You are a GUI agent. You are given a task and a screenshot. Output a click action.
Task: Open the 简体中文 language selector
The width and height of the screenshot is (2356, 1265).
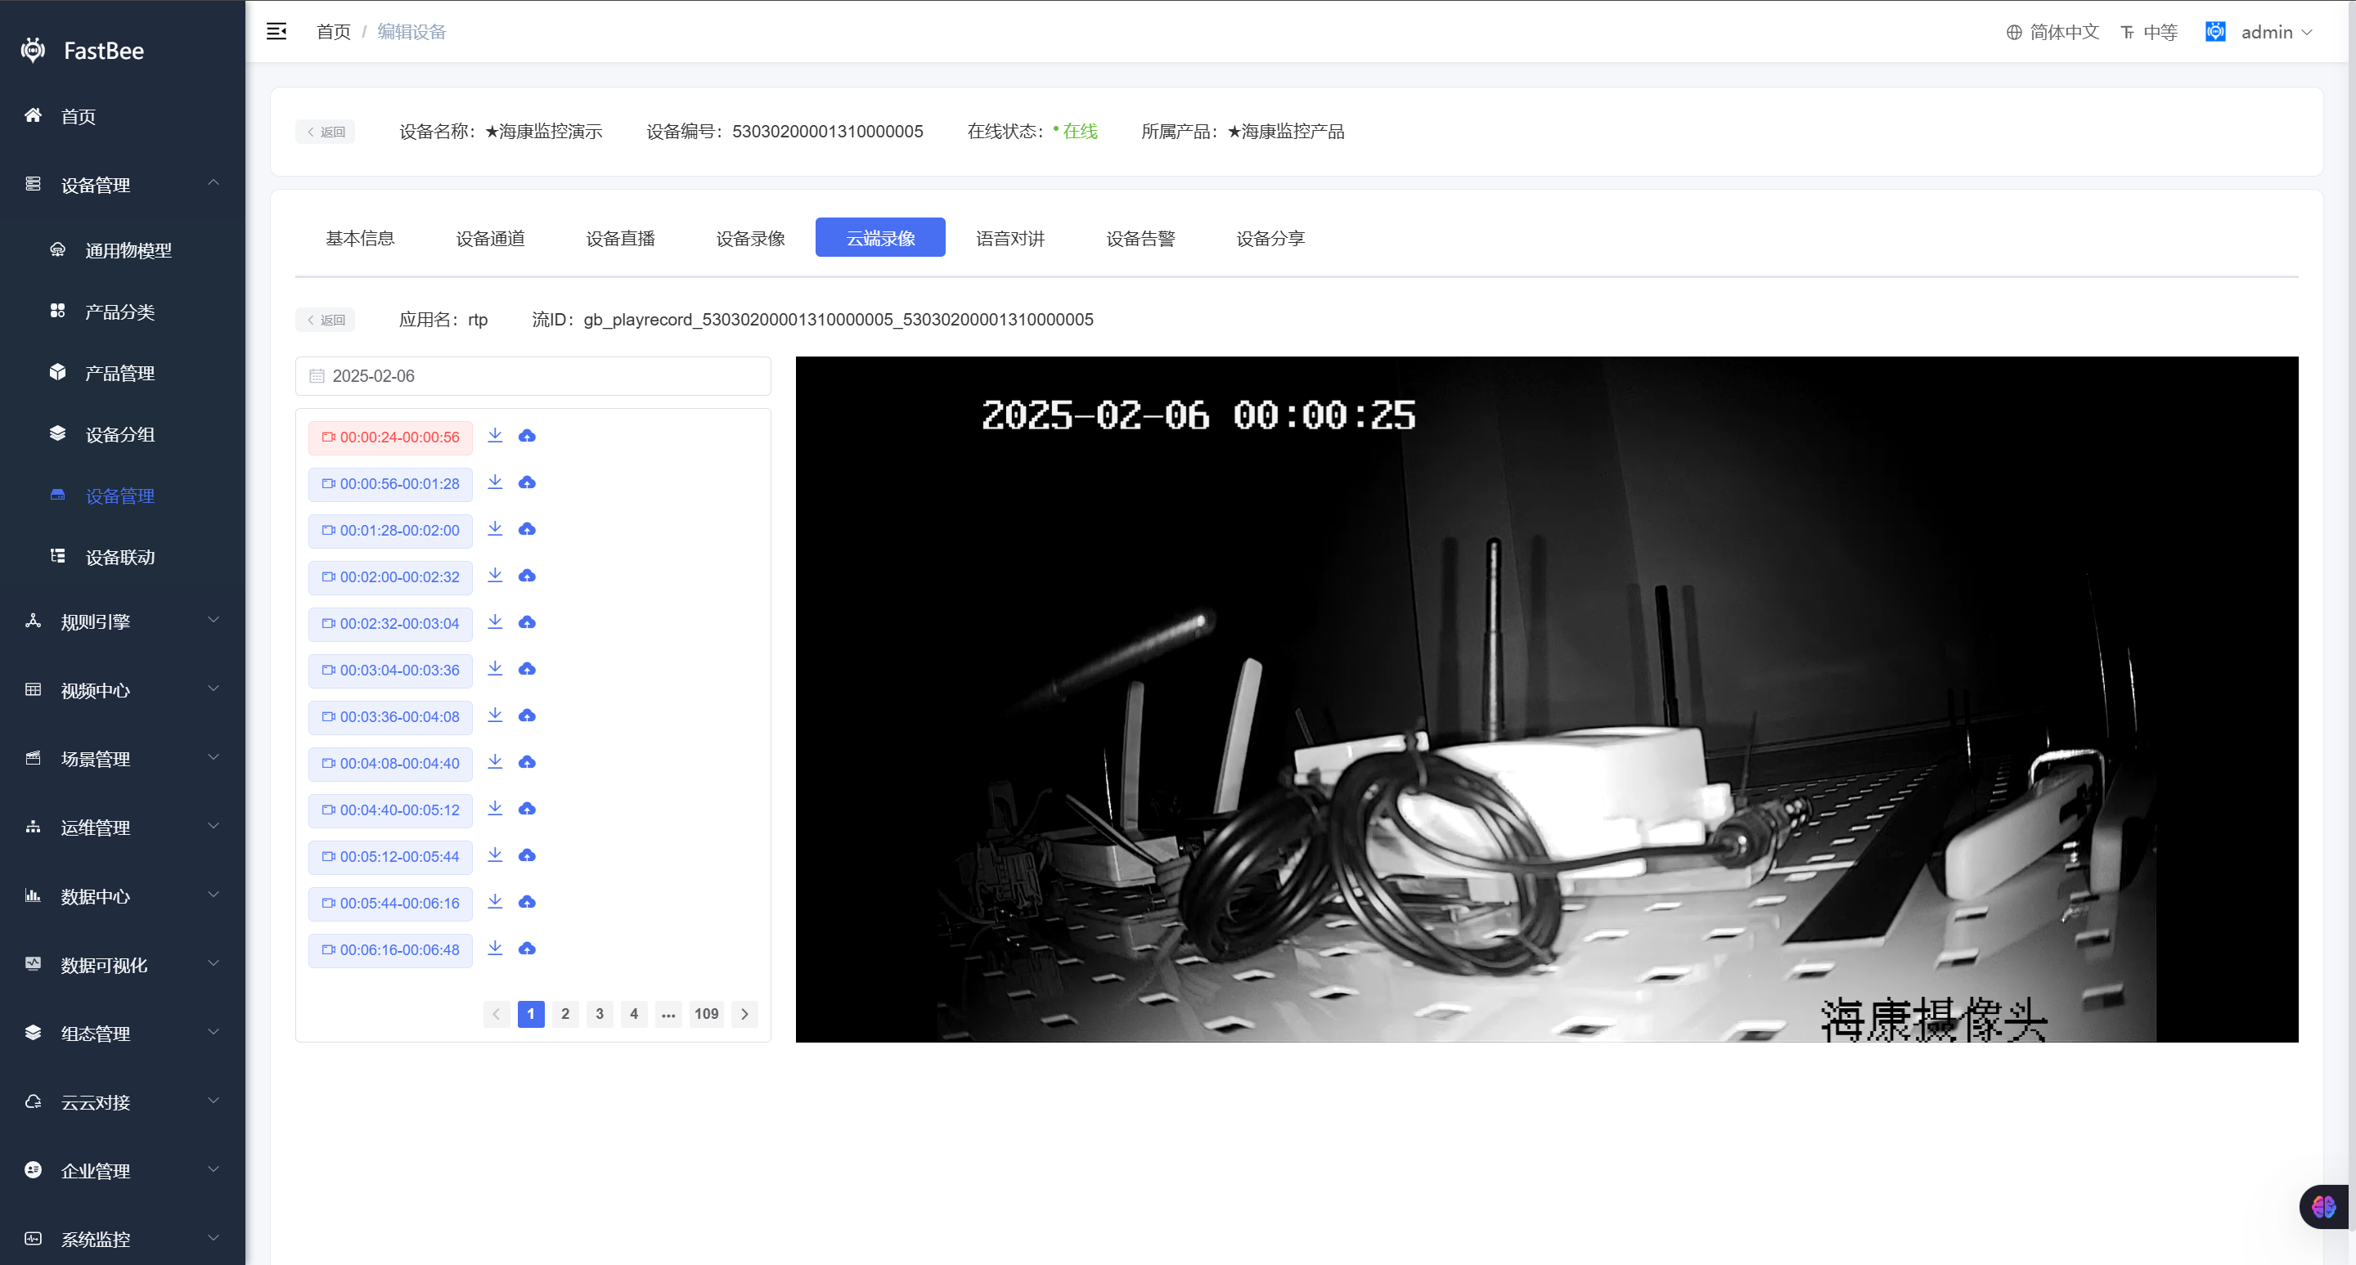[2053, 32]
